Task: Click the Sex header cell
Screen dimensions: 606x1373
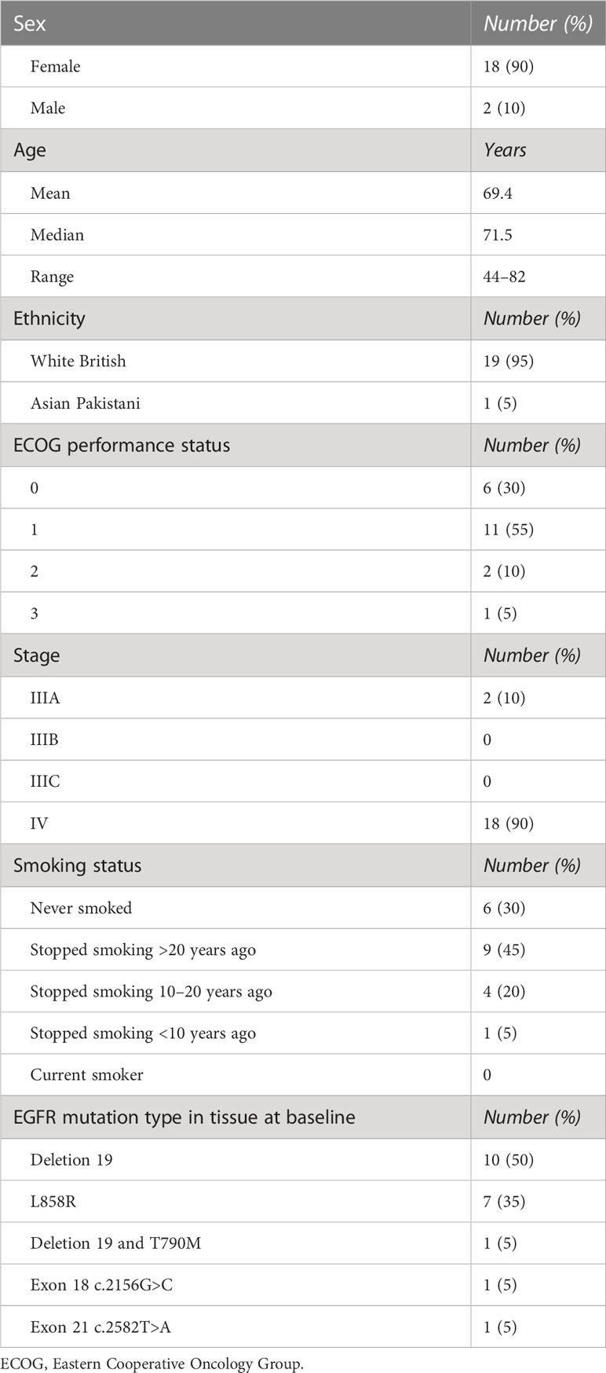Action: (235, 23)
